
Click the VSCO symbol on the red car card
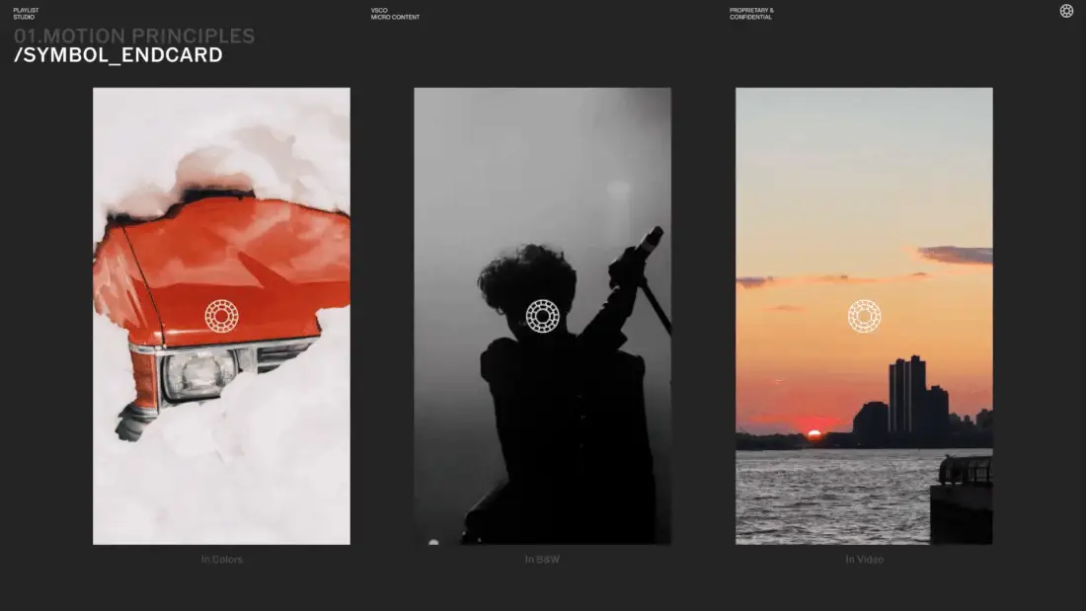coord(221,316)
